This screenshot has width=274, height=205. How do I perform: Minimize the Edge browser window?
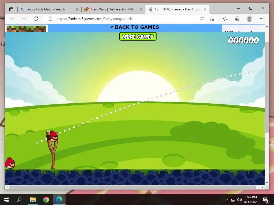(238, 8)
